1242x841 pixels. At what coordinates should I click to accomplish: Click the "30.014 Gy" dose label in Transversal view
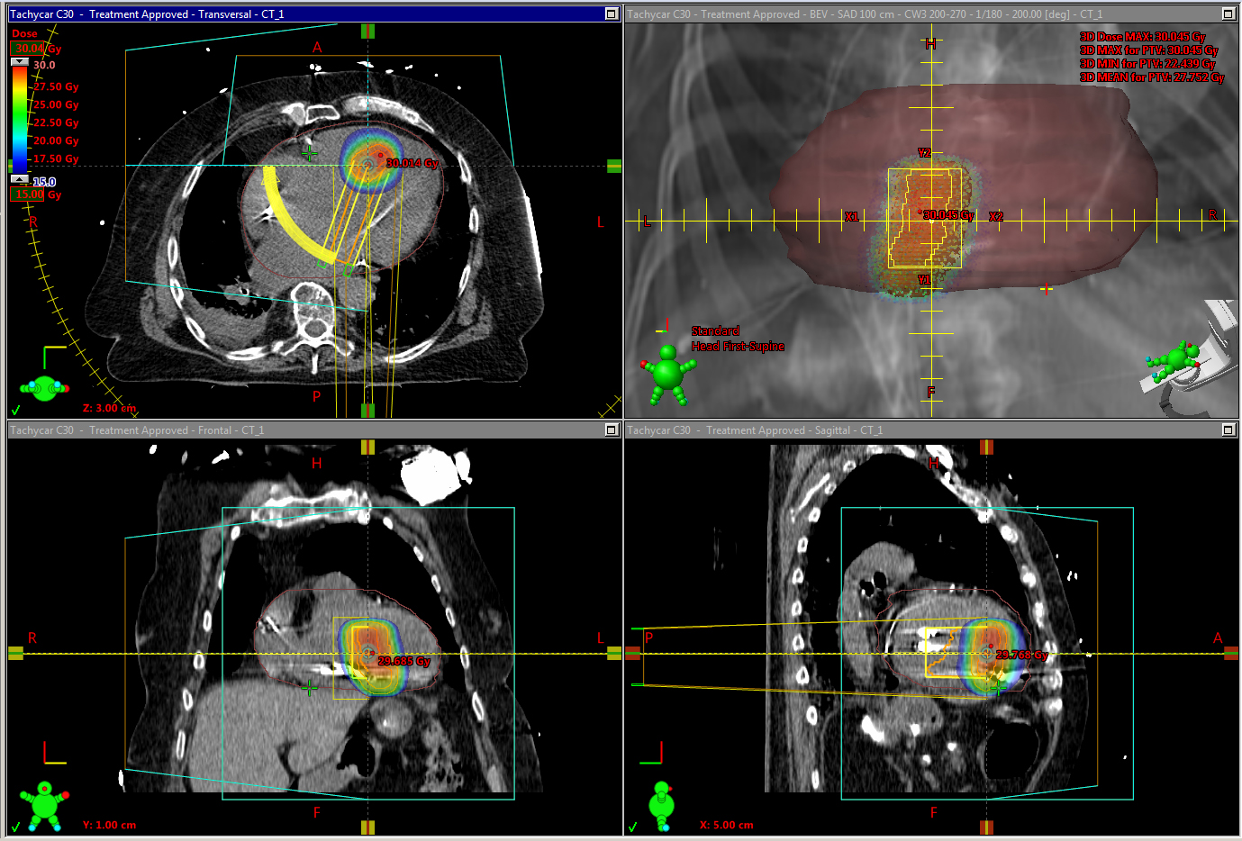[x=412, y=163]
